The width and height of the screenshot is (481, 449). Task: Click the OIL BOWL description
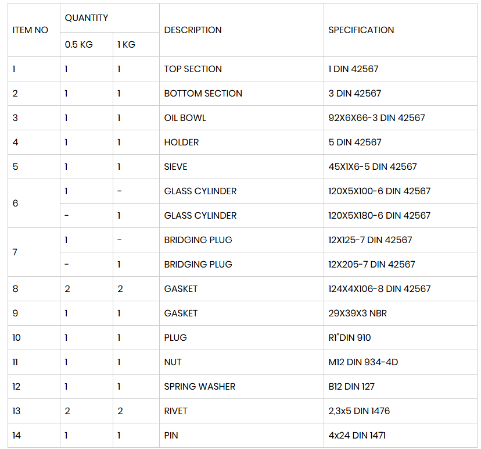point(185,118)
